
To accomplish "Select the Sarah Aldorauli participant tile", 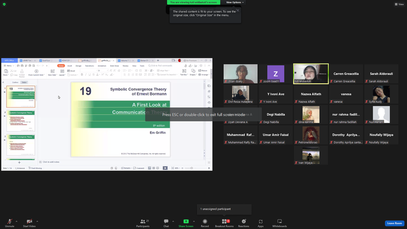I will pyautogui.click(x=381, y=74).
